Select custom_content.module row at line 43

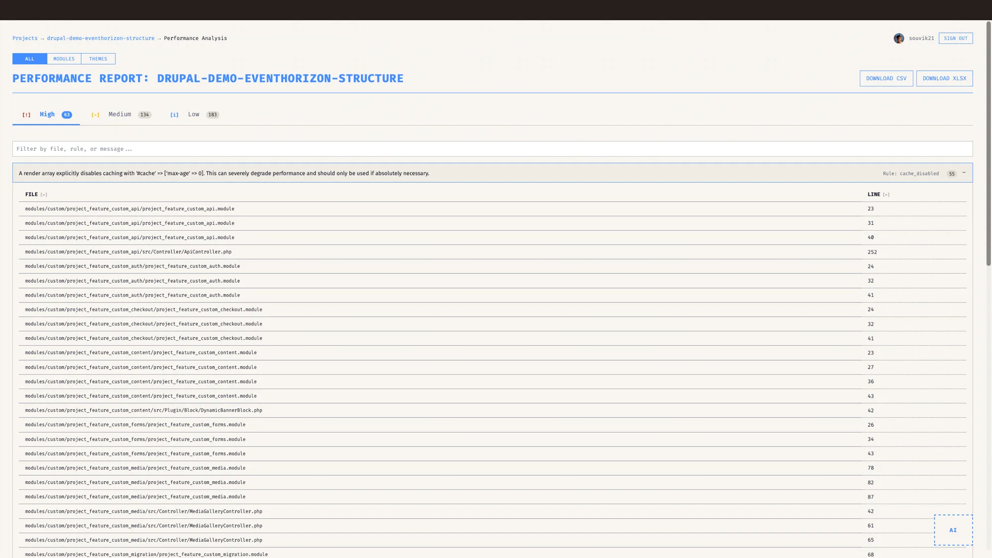pos(493,396)
